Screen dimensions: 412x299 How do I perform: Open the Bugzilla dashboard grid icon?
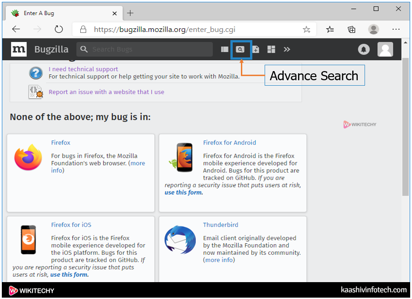(271, 49)
